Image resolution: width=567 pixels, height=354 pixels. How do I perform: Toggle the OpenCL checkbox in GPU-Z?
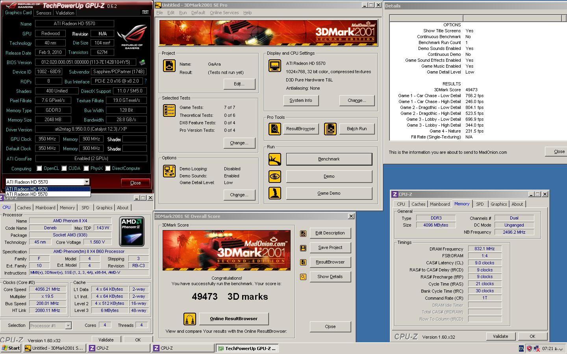tap(39, 168)
